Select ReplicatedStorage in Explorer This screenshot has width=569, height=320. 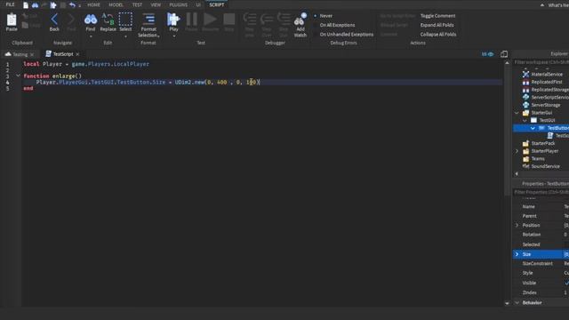[x=549, y=90]
